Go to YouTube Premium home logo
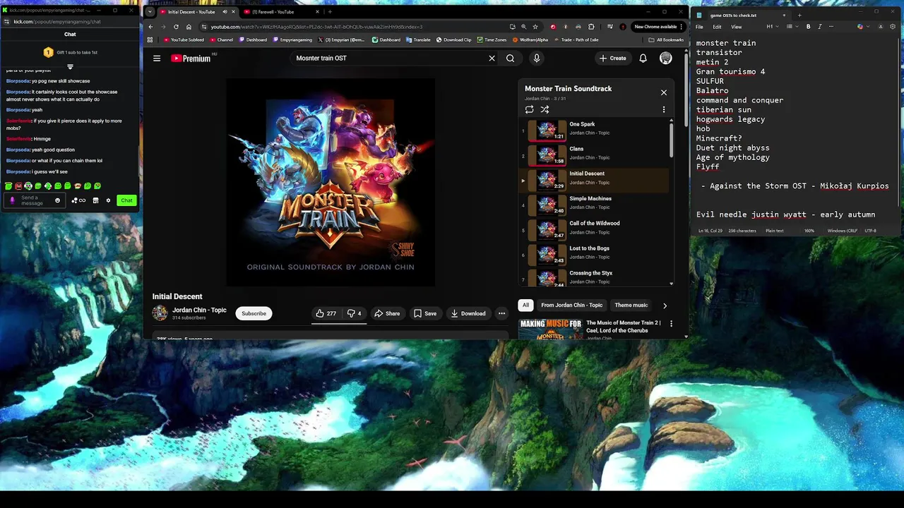904x508 pixels. click(x=191, y=58)
